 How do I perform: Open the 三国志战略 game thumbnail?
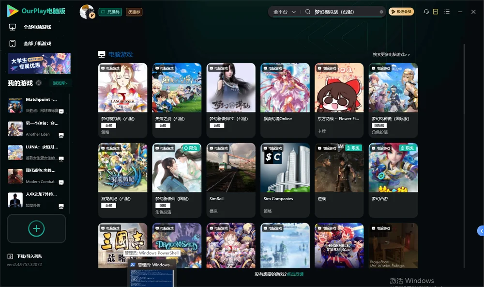coord(122,246)
